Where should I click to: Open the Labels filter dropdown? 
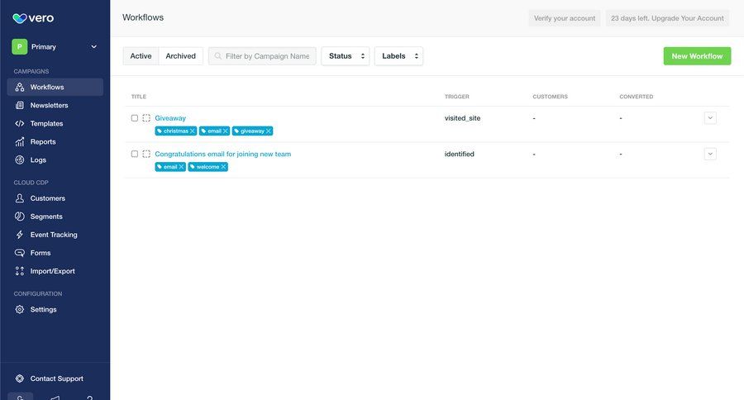coord(398,56)
